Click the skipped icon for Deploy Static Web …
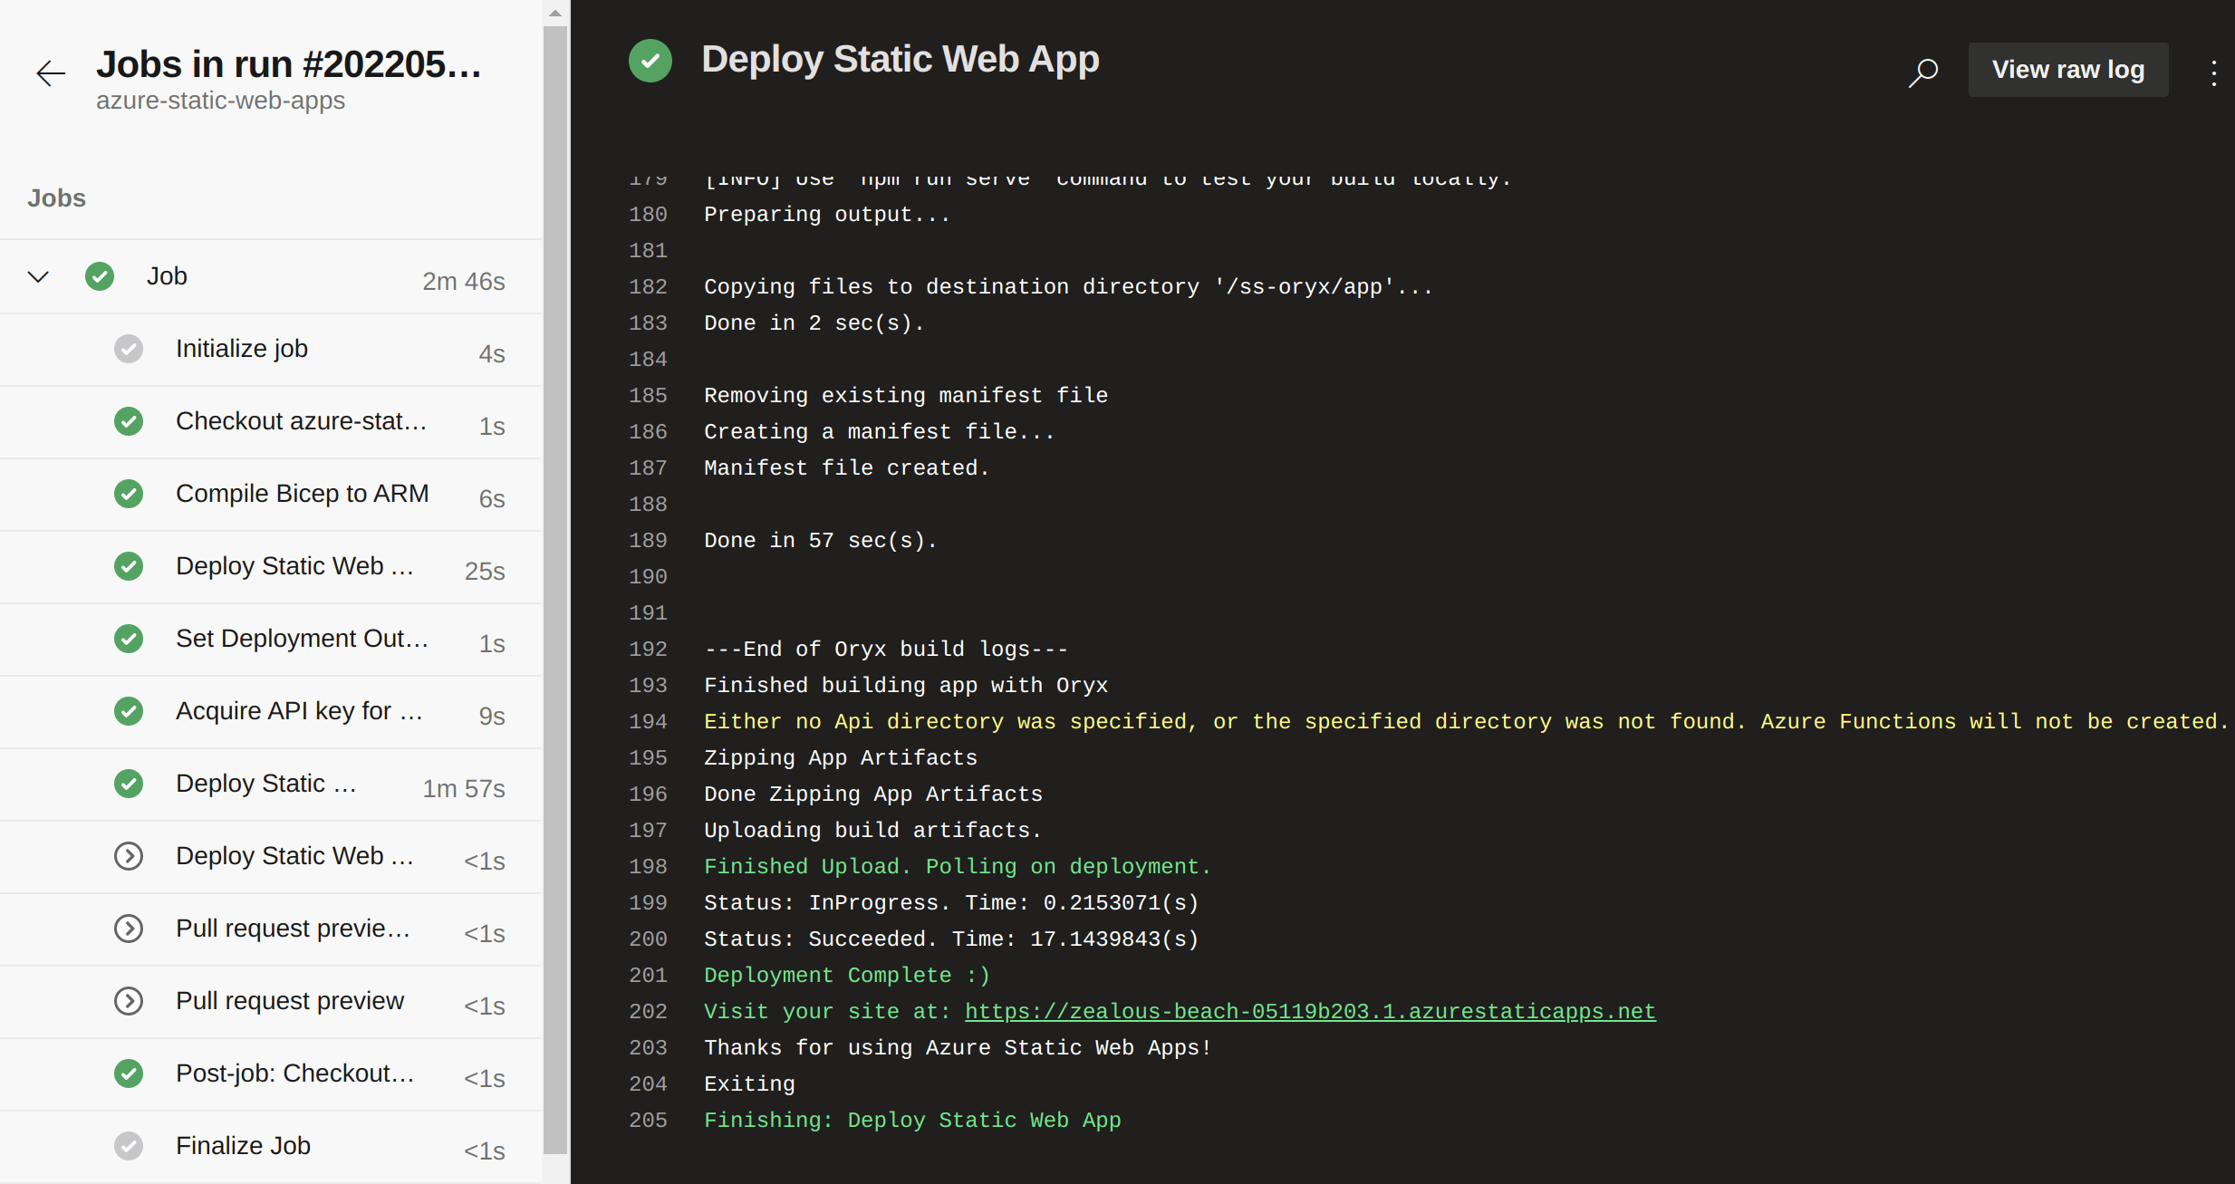The height and width of the screenshot is (1184, 2235). pos(129,856)
